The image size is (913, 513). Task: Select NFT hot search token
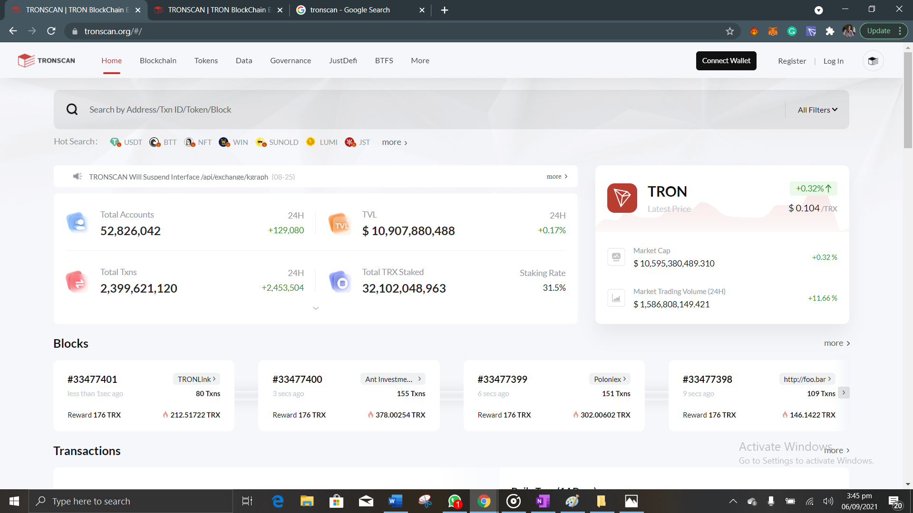[198, 142]
